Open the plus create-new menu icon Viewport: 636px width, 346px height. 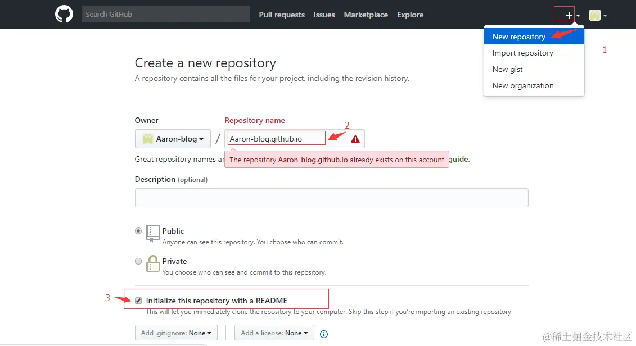click(x=569, y=15)
